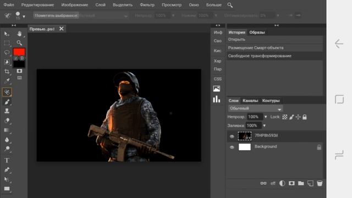
Task: Create a new layer
Action: click(x=310, y=183)
